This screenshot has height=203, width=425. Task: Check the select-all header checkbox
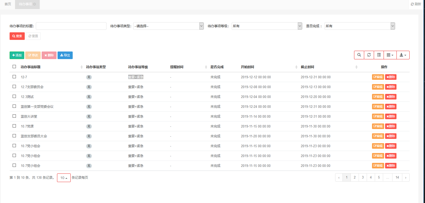tap(14, 67)
